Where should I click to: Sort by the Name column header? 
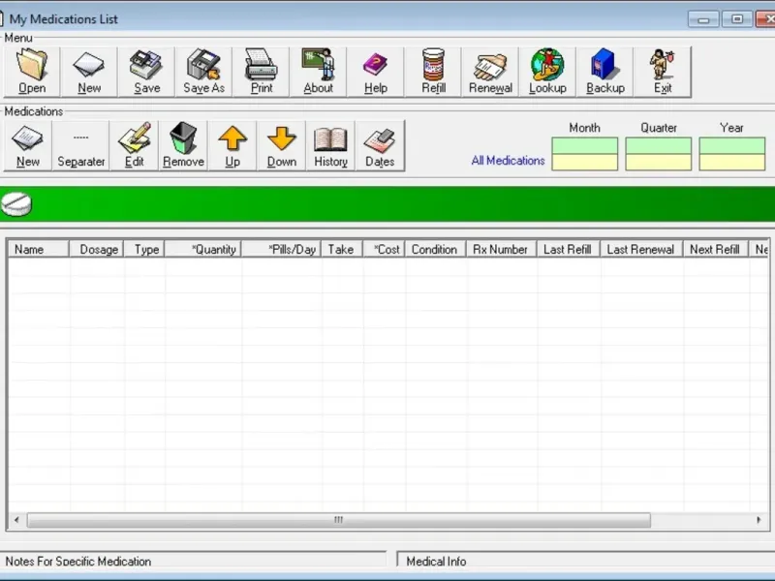[39, 249]
